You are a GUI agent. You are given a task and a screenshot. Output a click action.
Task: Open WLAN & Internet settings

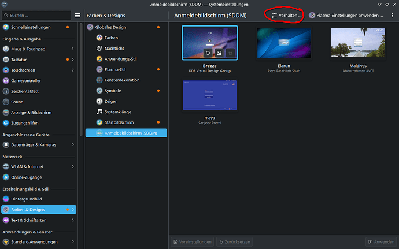tap(39, 166)
